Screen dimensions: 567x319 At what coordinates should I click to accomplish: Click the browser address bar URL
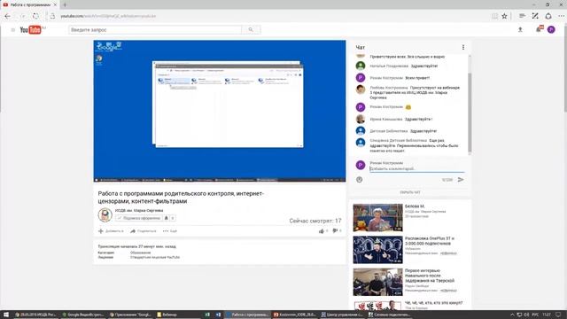pos(108,16)
